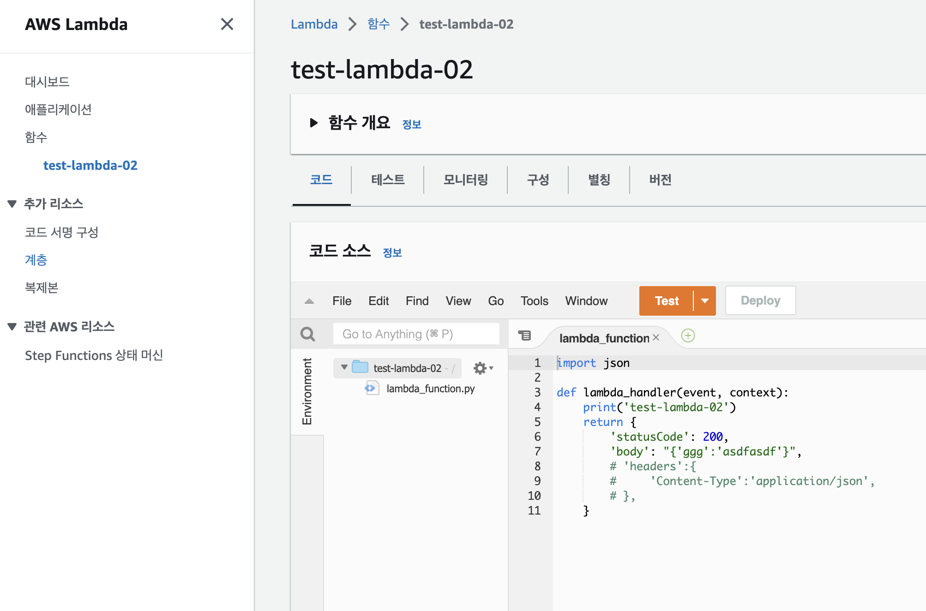
Task: Click the test-lambda-02 folder icon
Action: (x=360, y=367)
